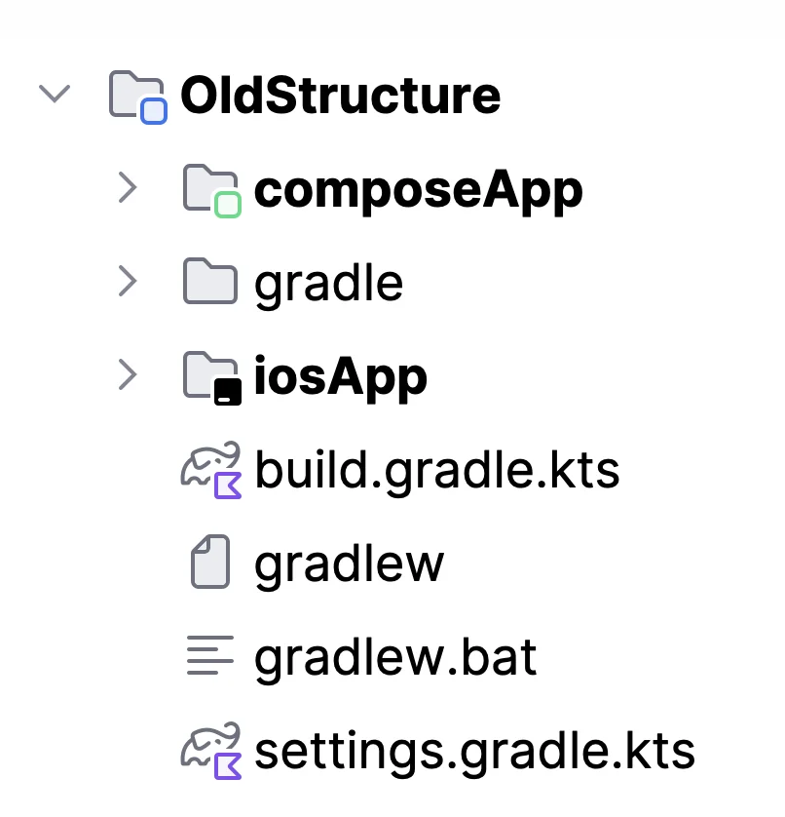The width and height of the screenshot is (785, 817).
Task: Select the gradle directory label
Action: point(328,285)
